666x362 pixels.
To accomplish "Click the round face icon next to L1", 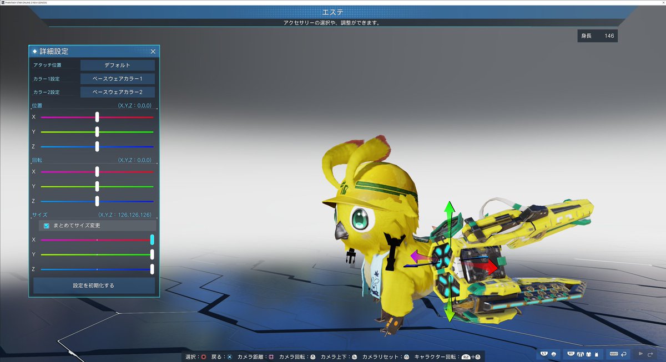I will click(x=553, y=353).
